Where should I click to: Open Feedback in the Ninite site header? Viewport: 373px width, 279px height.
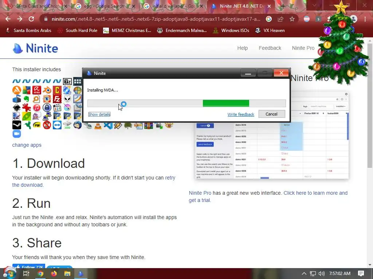[270, 48]
